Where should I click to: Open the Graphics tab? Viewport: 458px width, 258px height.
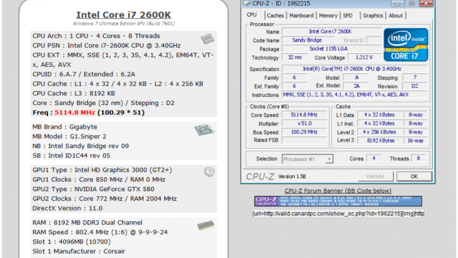pos(373,15)
